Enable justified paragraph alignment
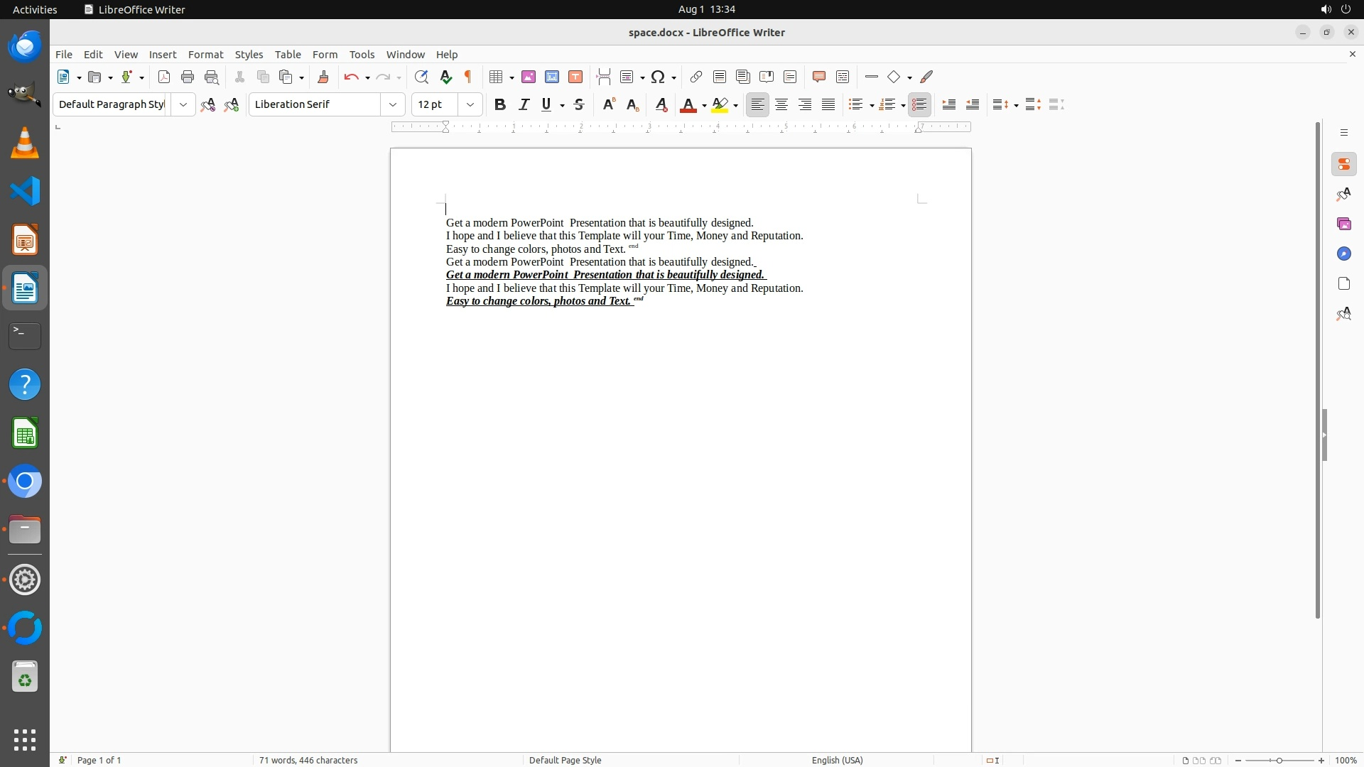This screenshot has width=1364, height=767. point(828,105)
